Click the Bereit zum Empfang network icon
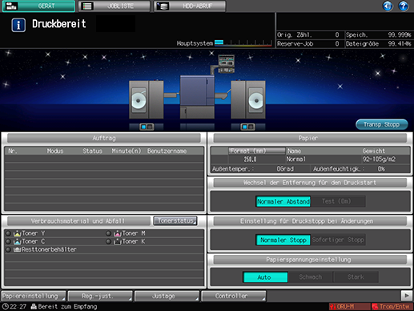 (x=34, y=306)
